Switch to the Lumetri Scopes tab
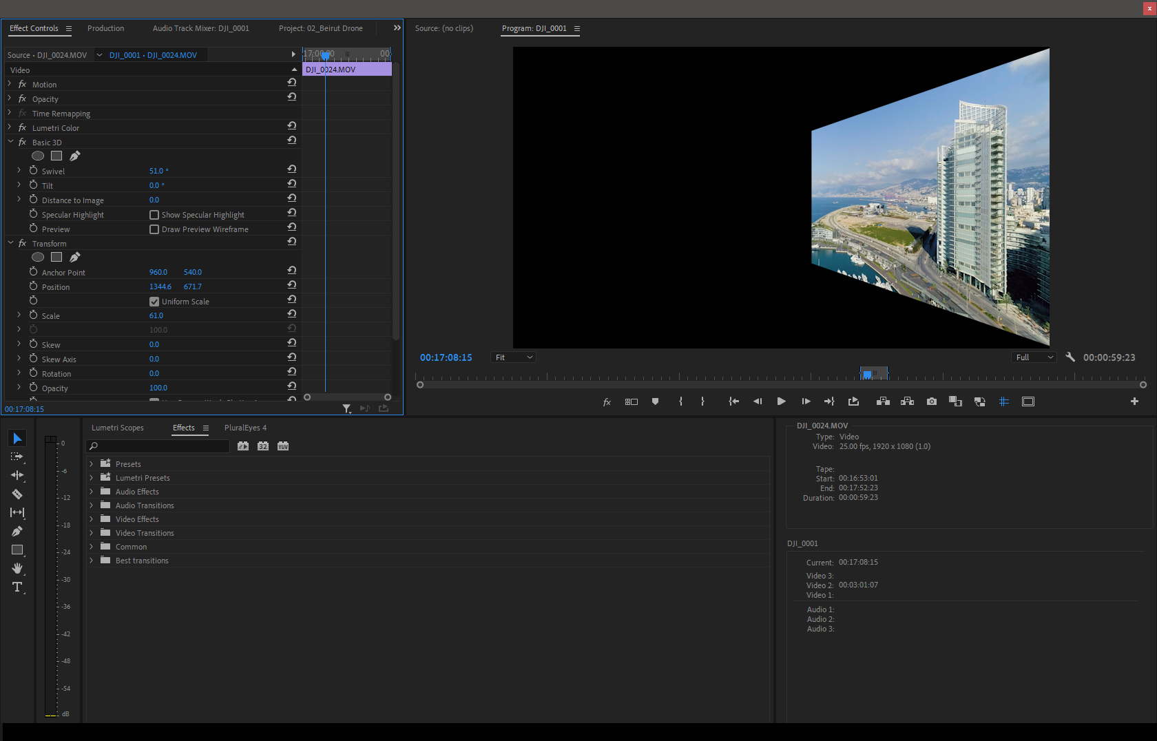This screenshot has height=741, width=1157. click(x=117, y=427)
